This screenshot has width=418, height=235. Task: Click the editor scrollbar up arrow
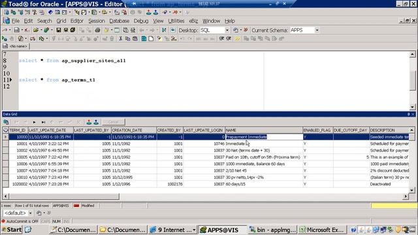pyautogui.click(x=412, y=54)
